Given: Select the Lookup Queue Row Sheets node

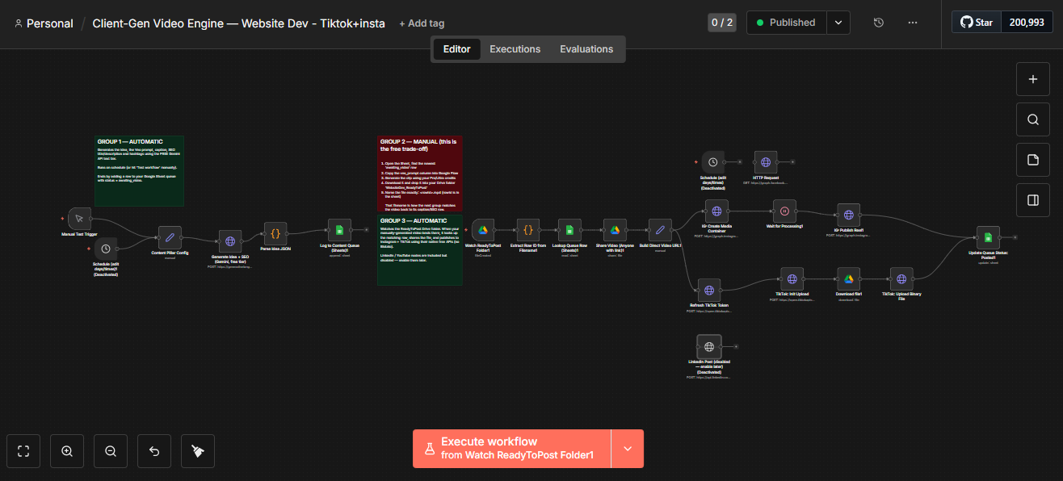Looking at the screenshot, I should coord(570,230).
